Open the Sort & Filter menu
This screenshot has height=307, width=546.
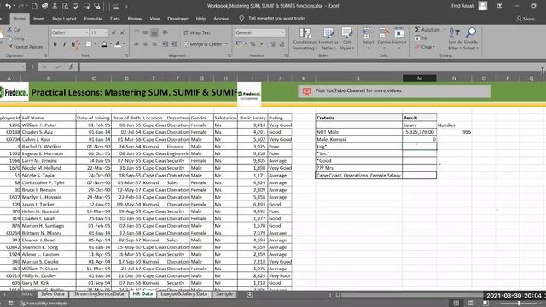pyautogui.click(x=454, y=38)
